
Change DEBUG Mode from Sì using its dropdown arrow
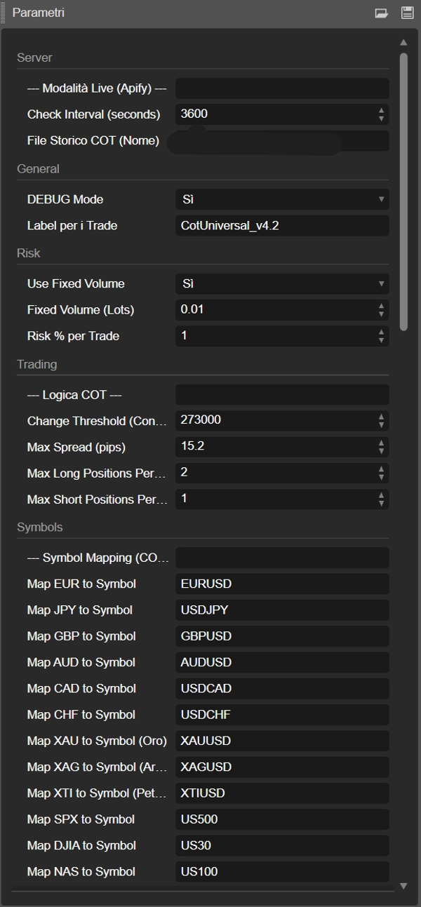tap(381, 199)
